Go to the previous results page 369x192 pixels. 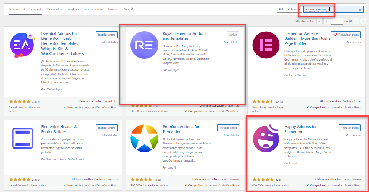coord(326,21)
